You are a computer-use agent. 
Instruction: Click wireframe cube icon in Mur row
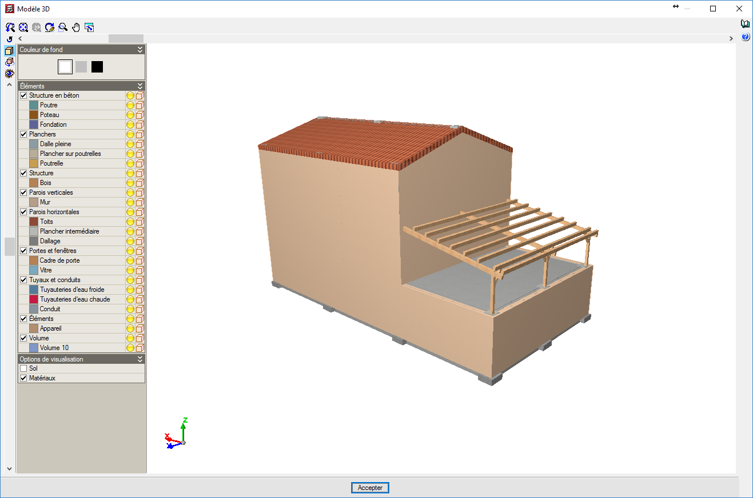[x=140, y=202]
